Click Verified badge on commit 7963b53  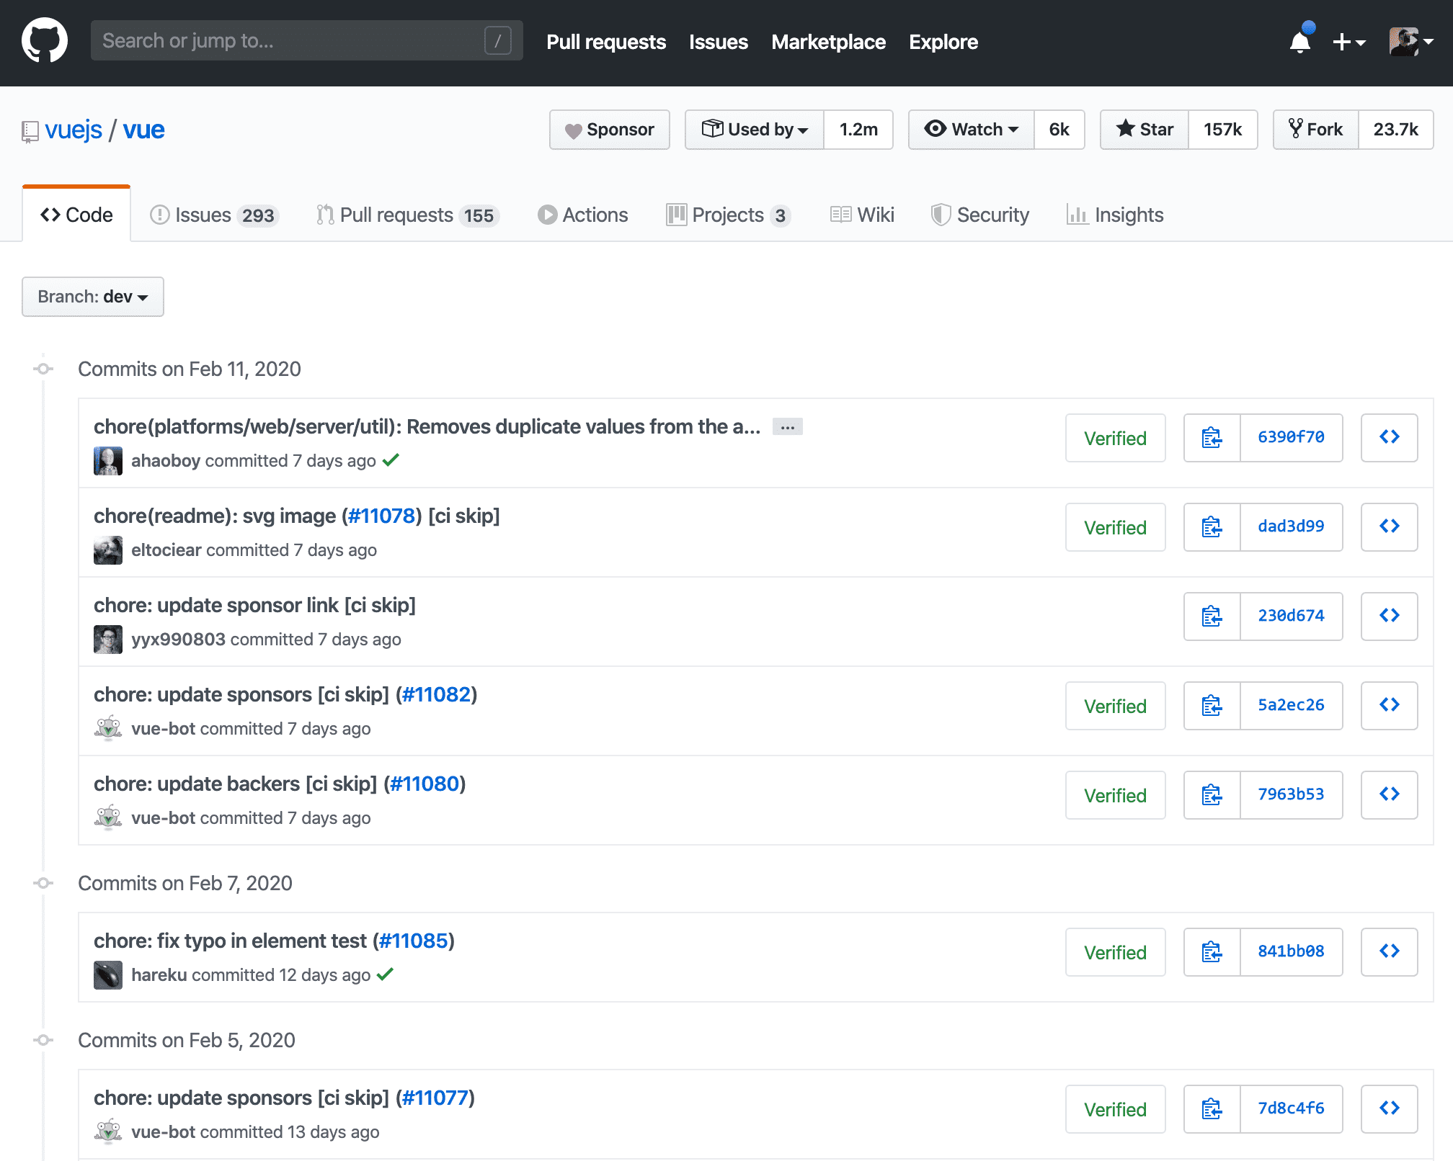[x=1115, y=795]
